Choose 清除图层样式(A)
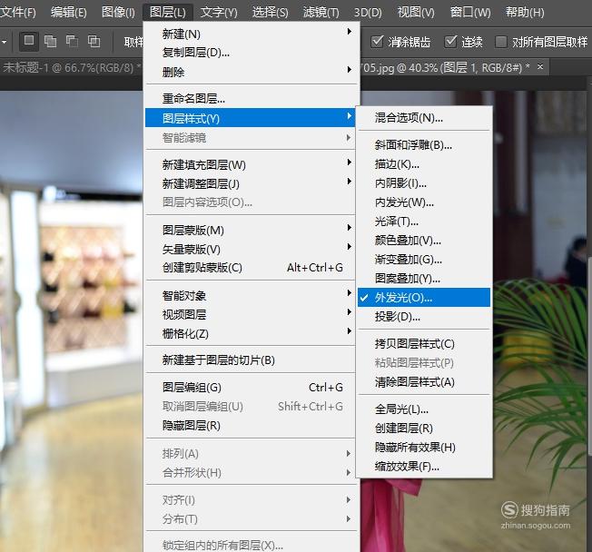This screenshot has height=552, width=592. pos(424,382)
